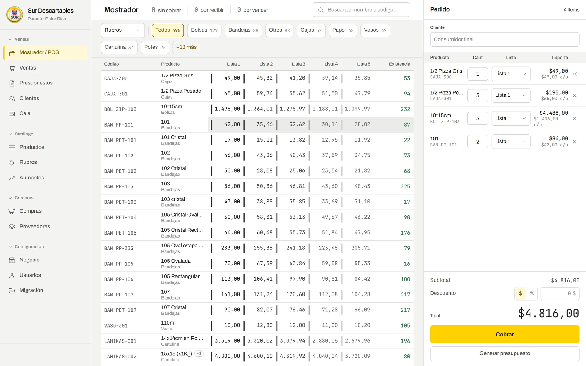
Task: Click the Ventas cart icon
Action: 12,68
